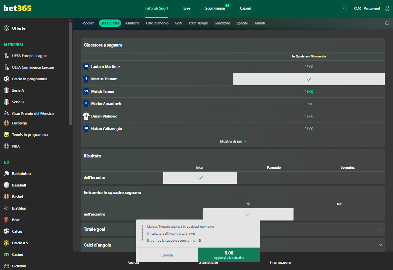Open the Promozioni footer link

pyautogui.click(x=280, y=262)
